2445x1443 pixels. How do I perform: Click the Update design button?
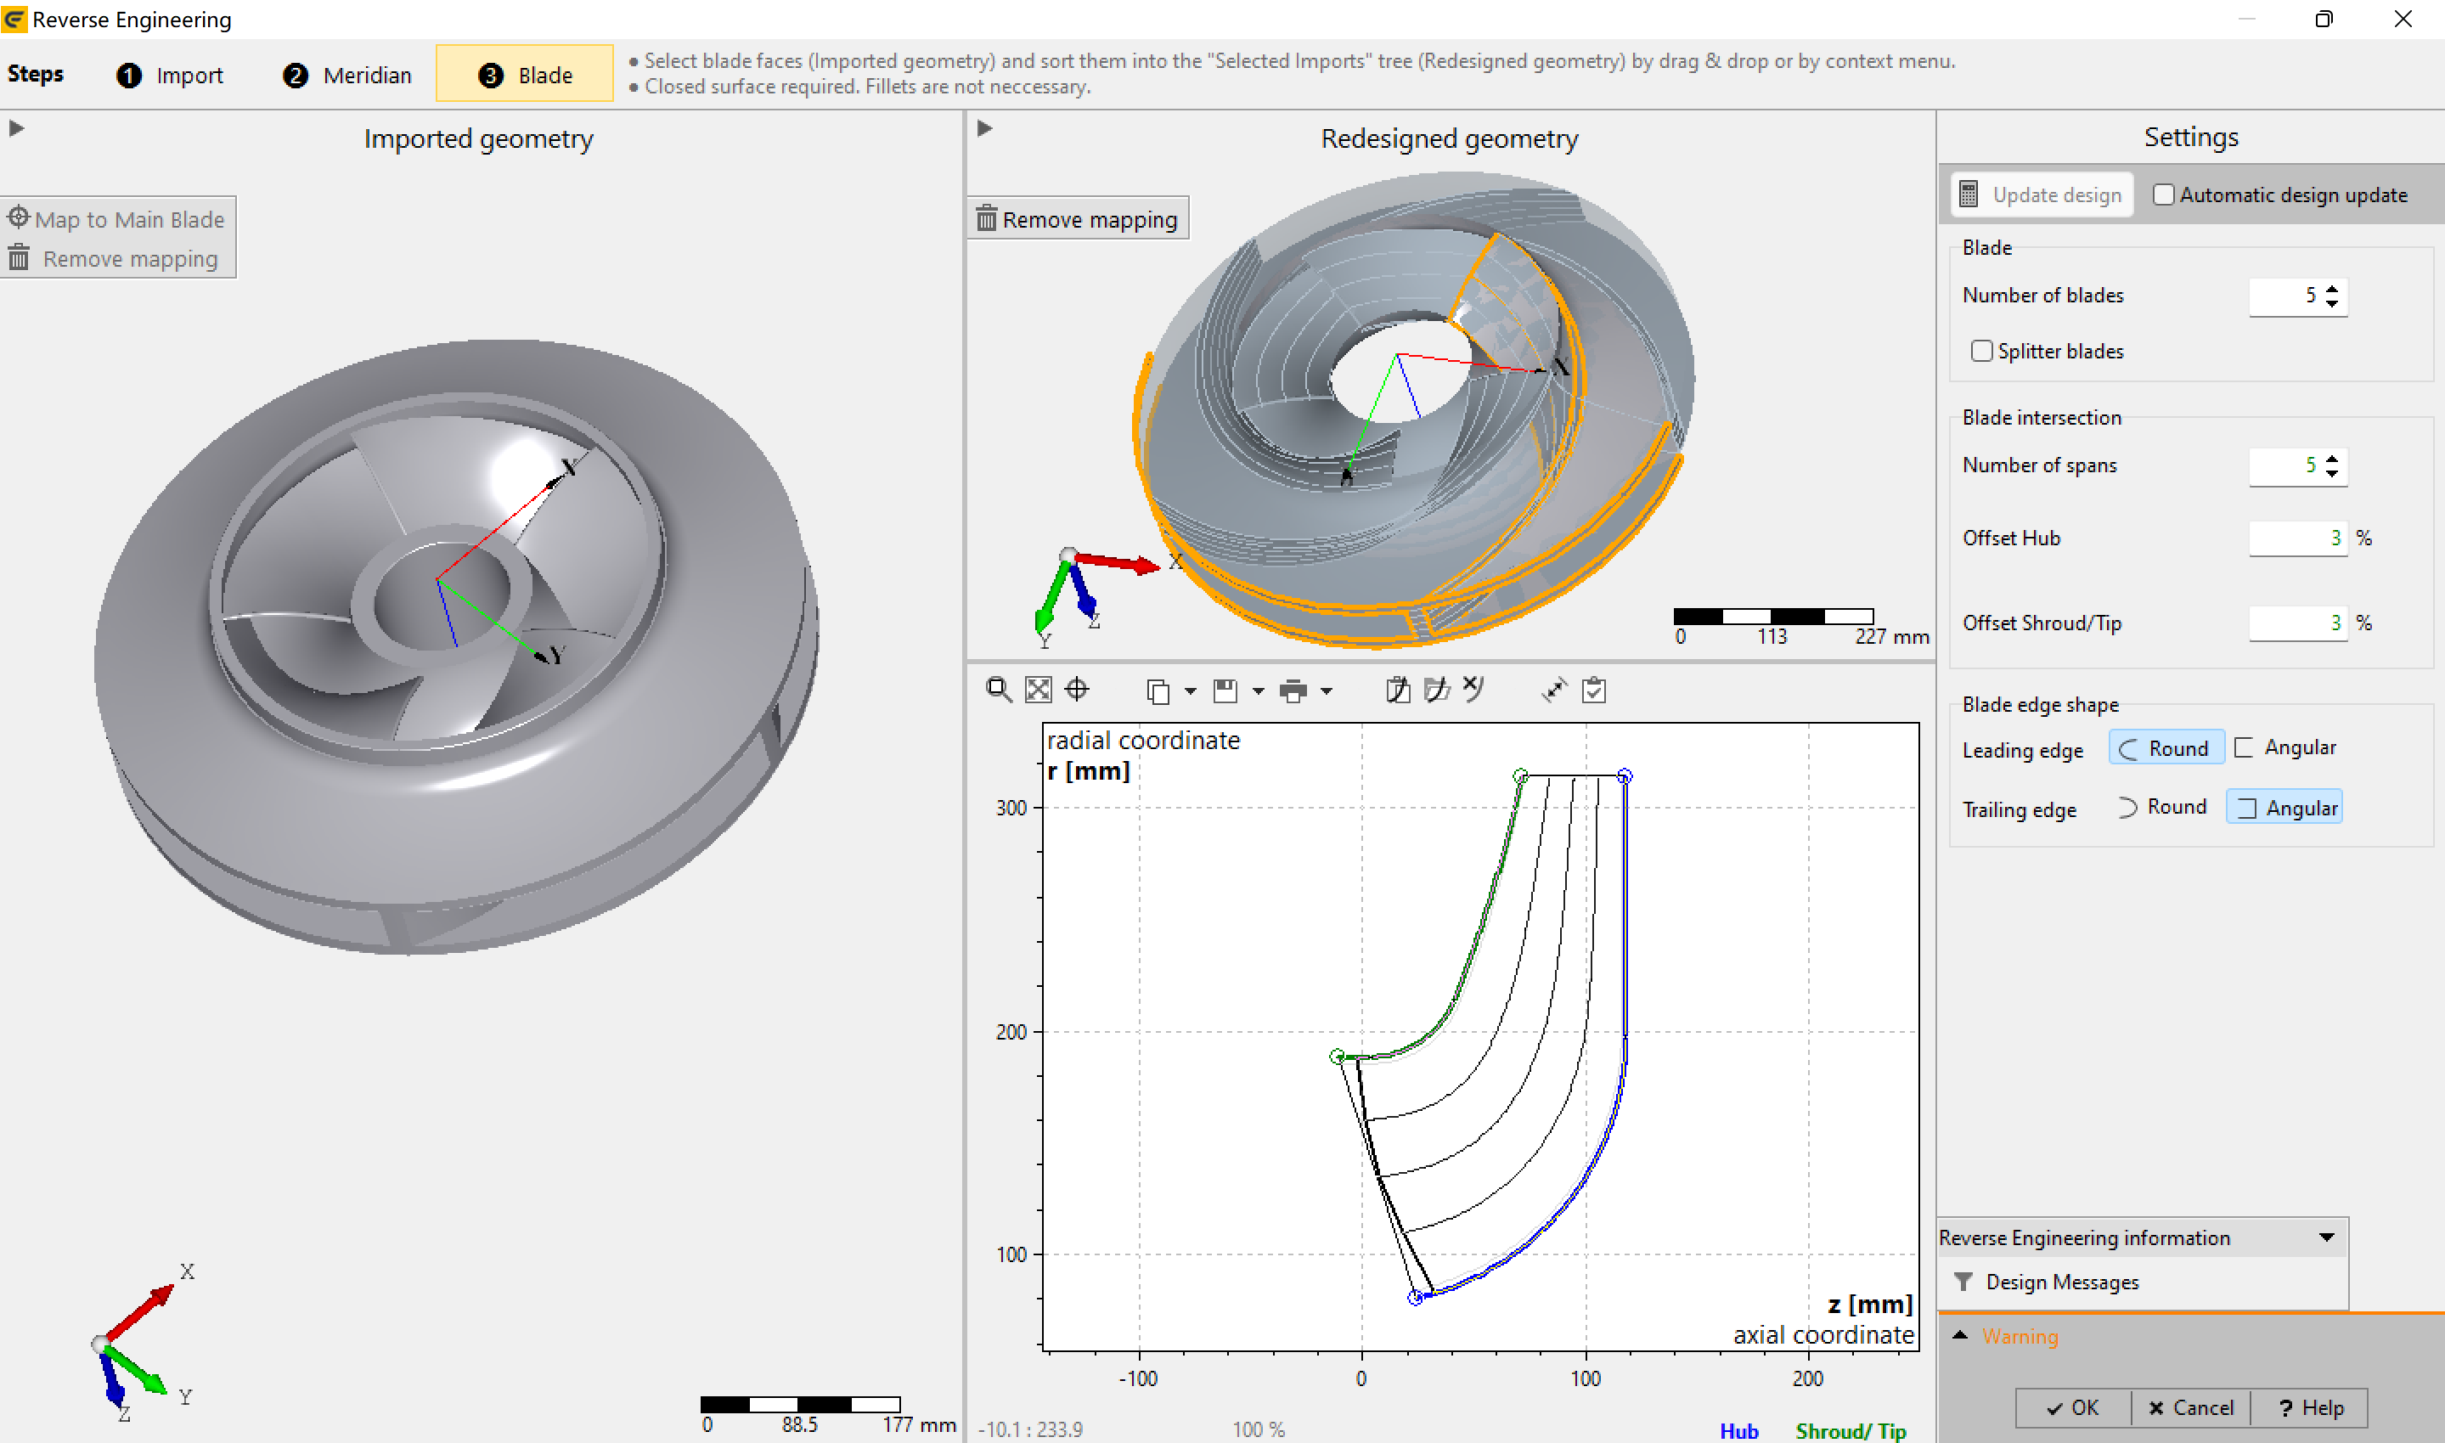click(x=2042, y=194)
